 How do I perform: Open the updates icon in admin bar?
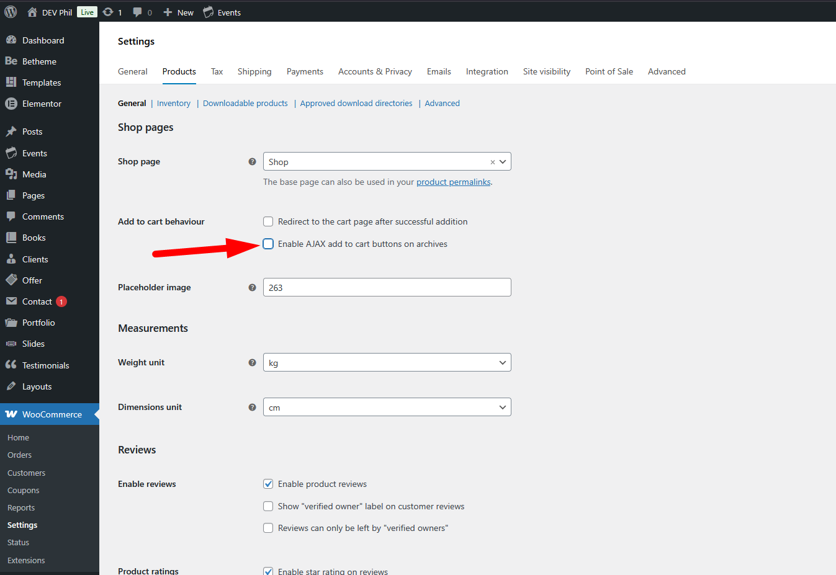coord(108,12)
